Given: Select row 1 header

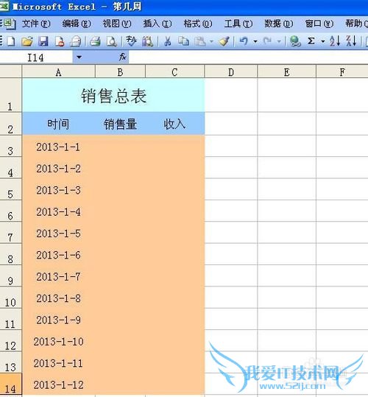Looking at the screenshot, I should tap(10, 95).
